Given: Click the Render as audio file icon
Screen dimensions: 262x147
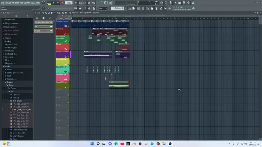Looking at the screenshot, I should coord(184,3).
